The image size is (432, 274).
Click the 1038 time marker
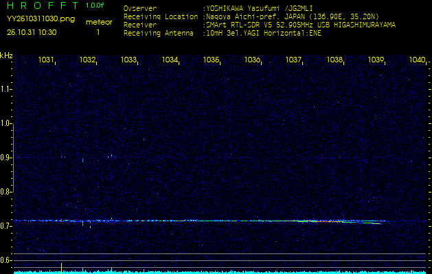pyautogui.click(x=334, y=60)
